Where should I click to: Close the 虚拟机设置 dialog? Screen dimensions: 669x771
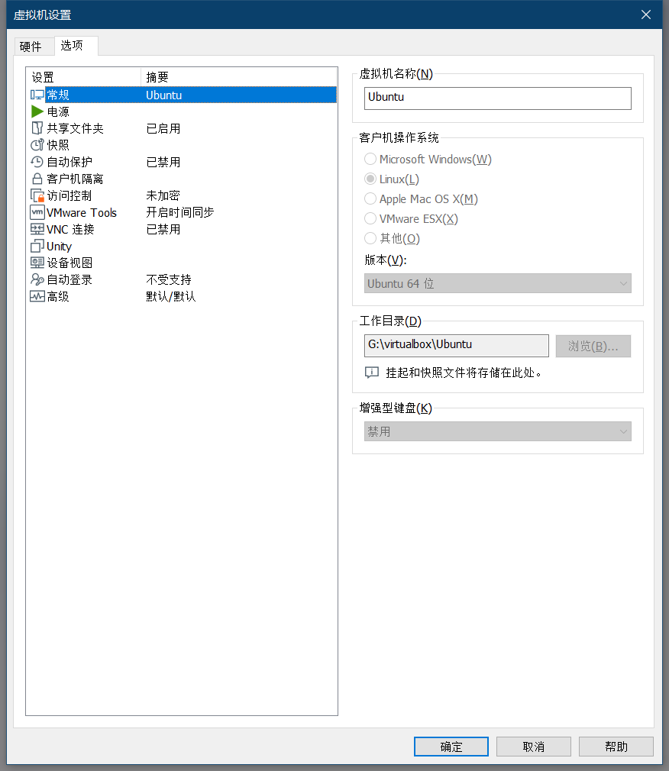click(646, 15)
